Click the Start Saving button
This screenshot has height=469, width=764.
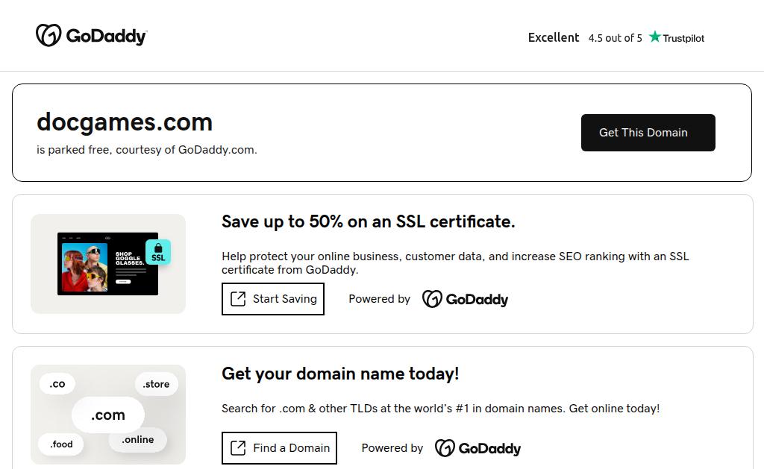click(x=273, y=299)
